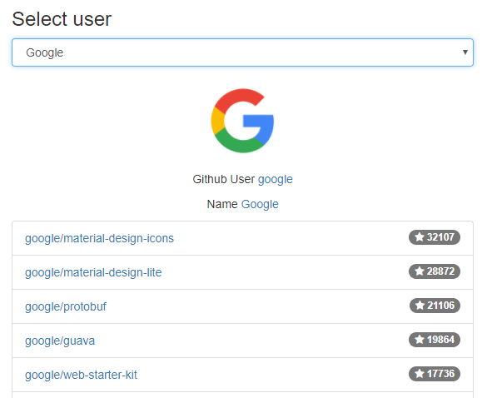The width and height of the screenshot is (492, 398).
Task: Click the 19864 star count badge
Action: (435, 340)
